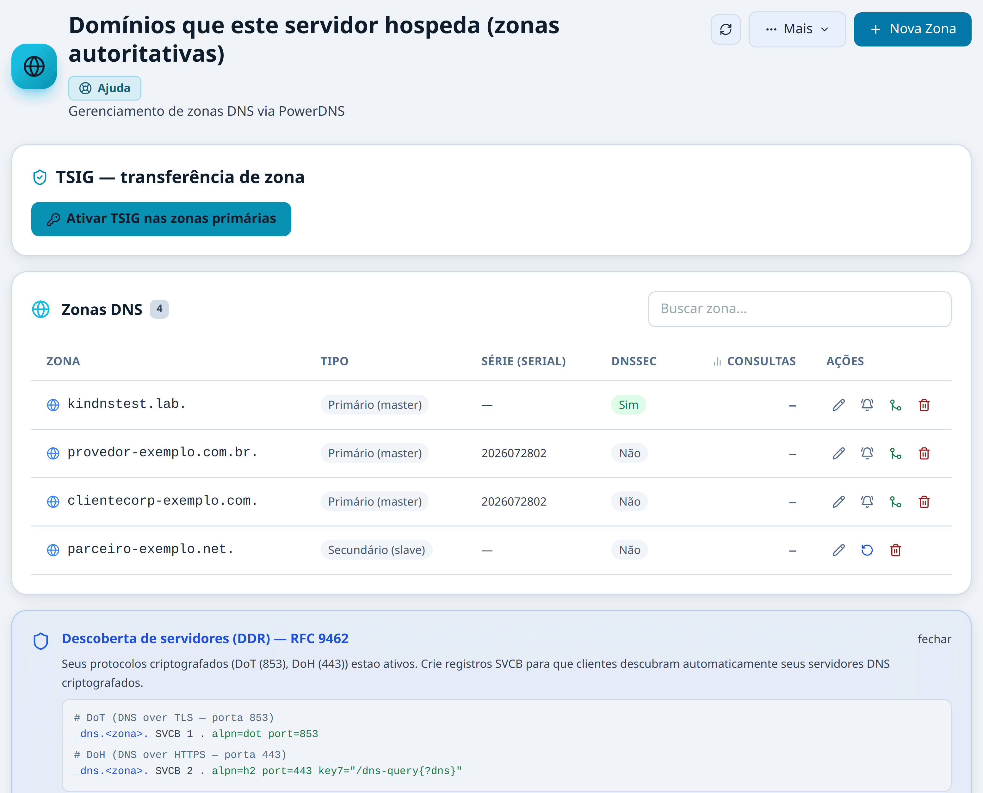Click the Gerenciamento de zonas DNS subtitle

207,112
